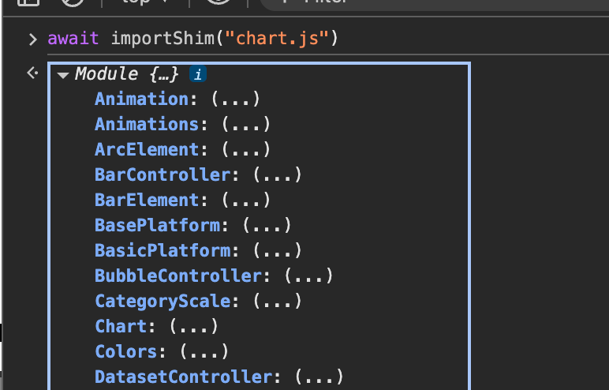Collapse the Module object expander triangle

(63, 75)
